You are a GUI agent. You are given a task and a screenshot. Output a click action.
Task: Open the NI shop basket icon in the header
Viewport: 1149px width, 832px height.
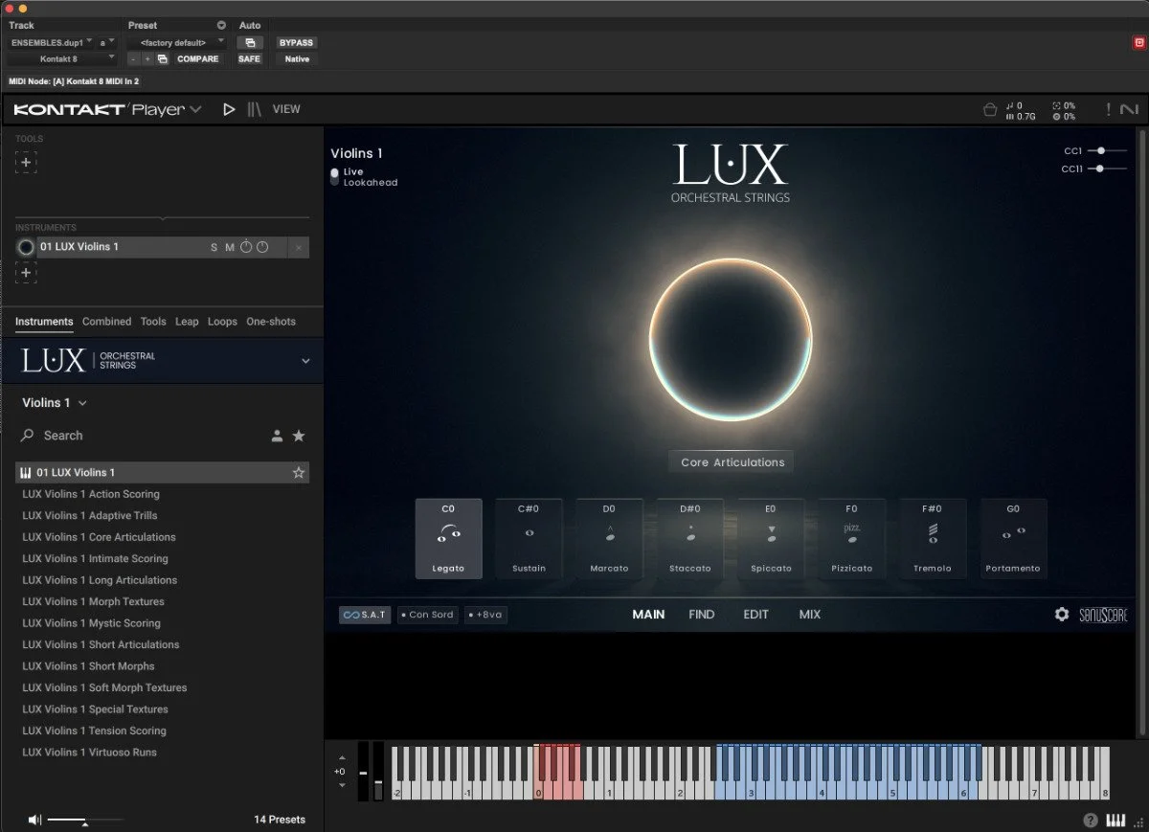click(x=992, y=109)
